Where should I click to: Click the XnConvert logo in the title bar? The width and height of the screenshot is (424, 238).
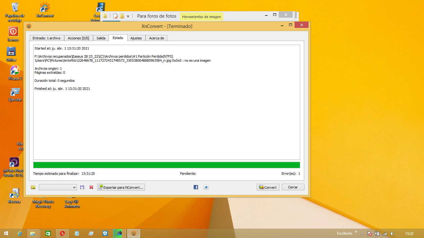tap(29, 26)
